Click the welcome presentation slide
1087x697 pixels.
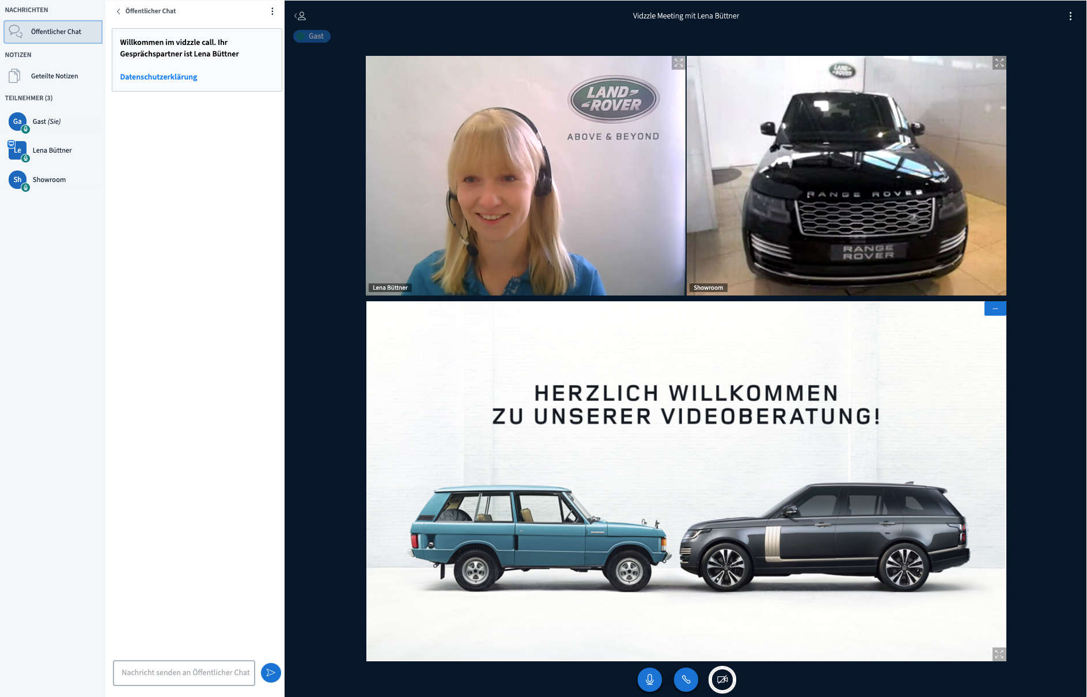[686, 481]
